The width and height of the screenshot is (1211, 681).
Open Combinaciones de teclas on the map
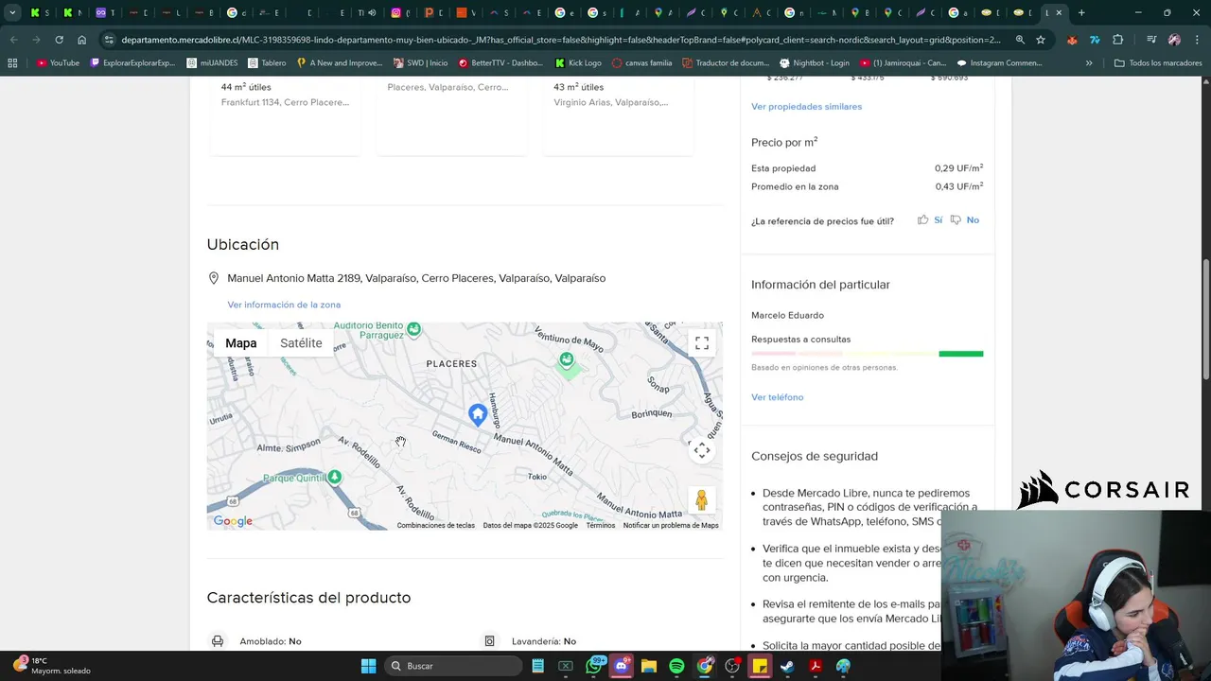pos(435,525)
